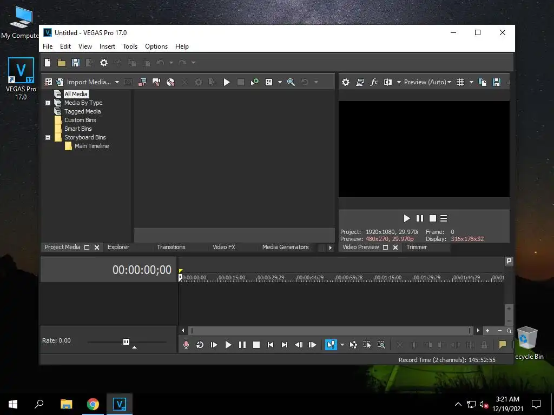Open the Insert menu
The height and width of the screenshot is (415, 554).
click(107, 46)
